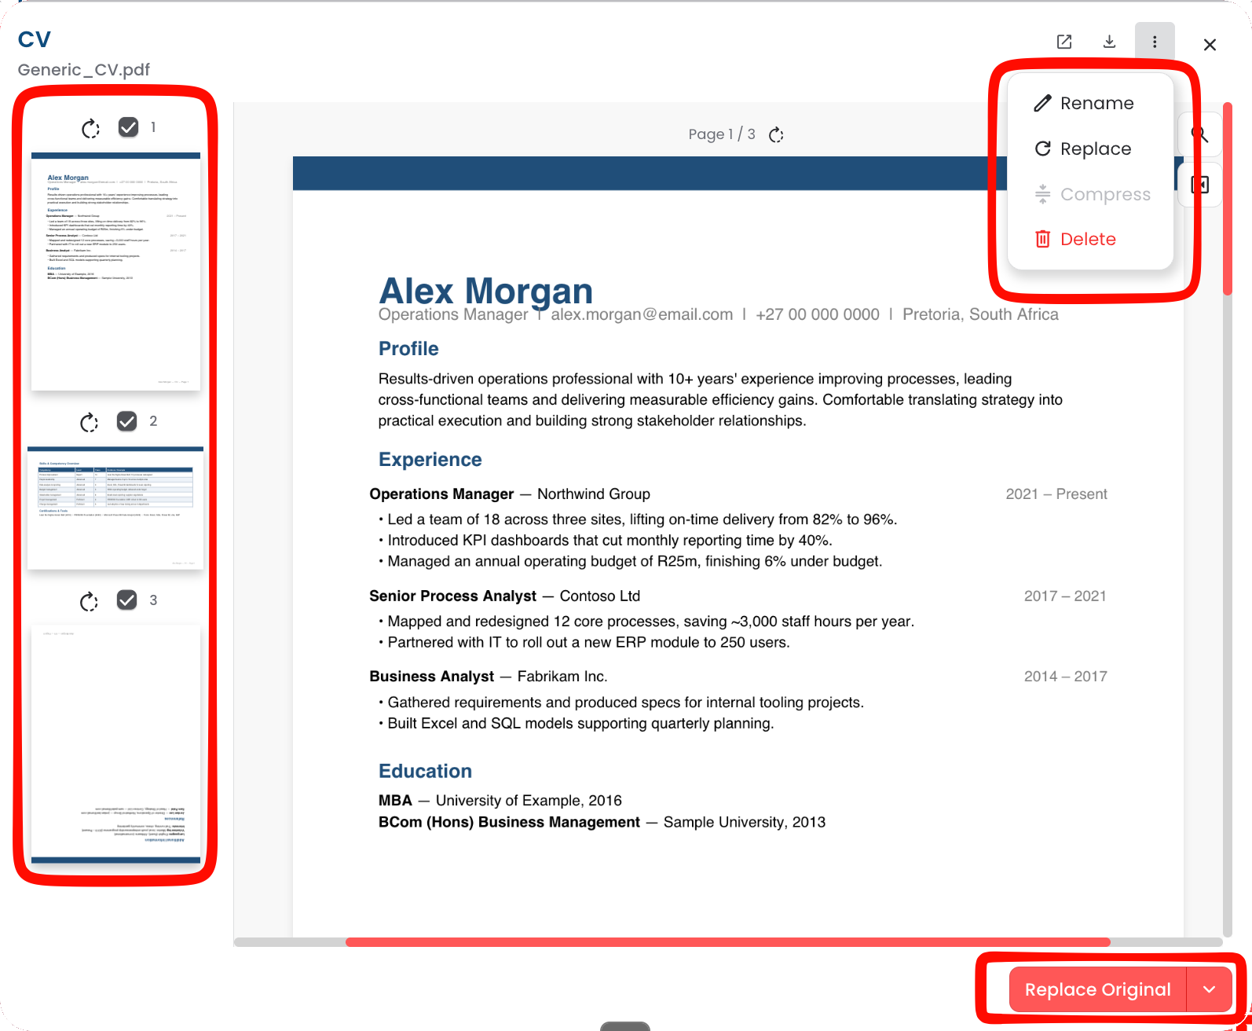Click the +27 00 000 0000 phone number
Screen dimensions: 1252x1031
(x=818, y=314)
